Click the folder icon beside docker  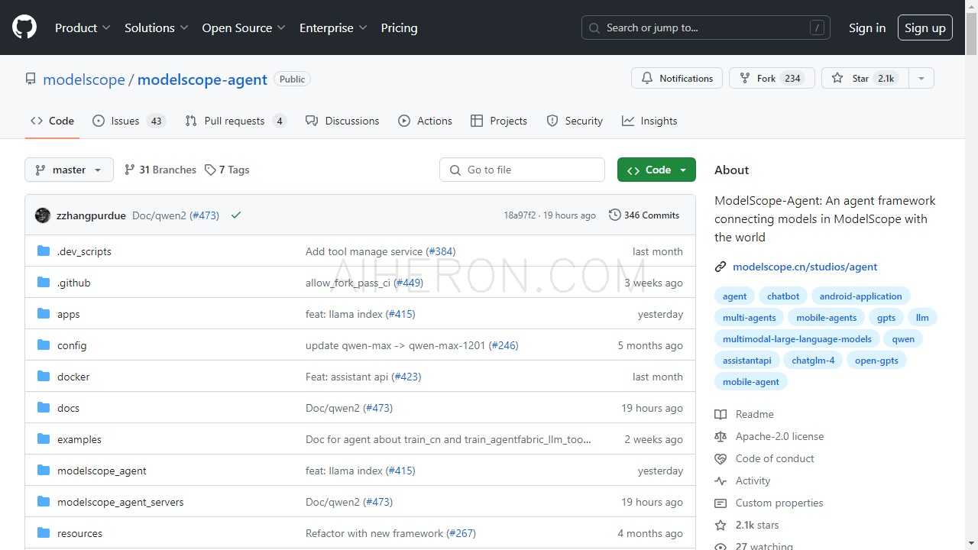coord(44,377)
